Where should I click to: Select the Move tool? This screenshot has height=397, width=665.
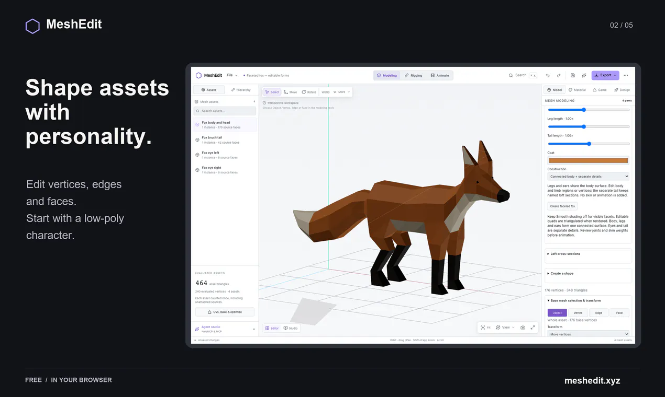(291, 92)
